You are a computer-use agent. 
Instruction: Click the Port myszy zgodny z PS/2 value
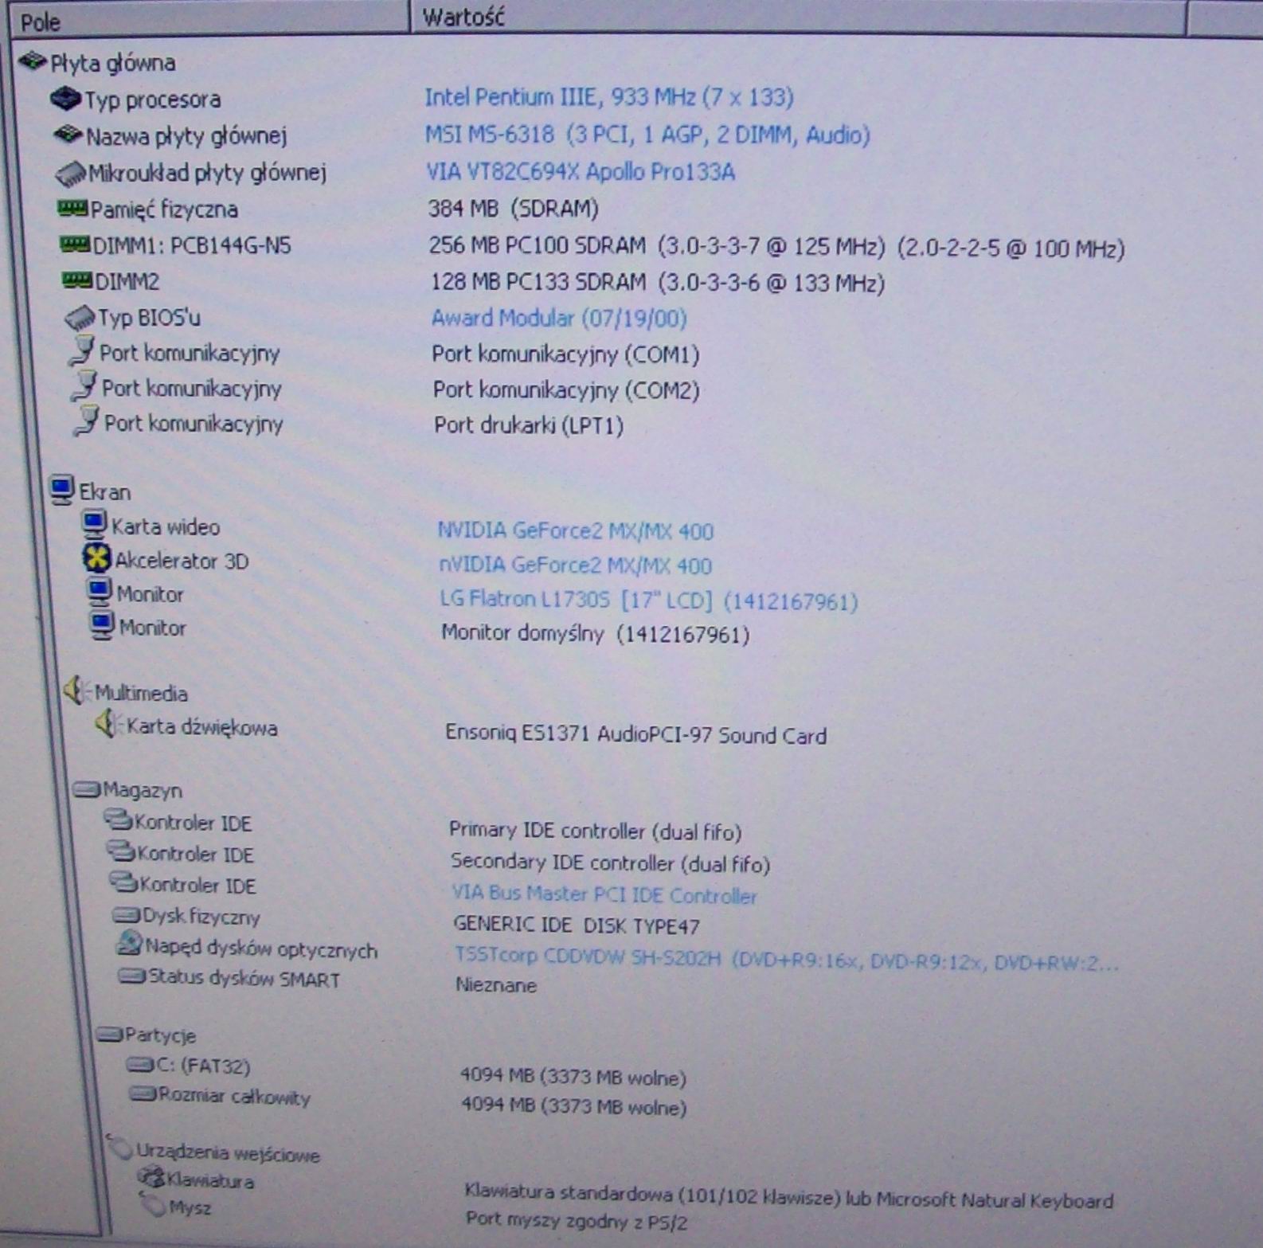[577, 1220]
